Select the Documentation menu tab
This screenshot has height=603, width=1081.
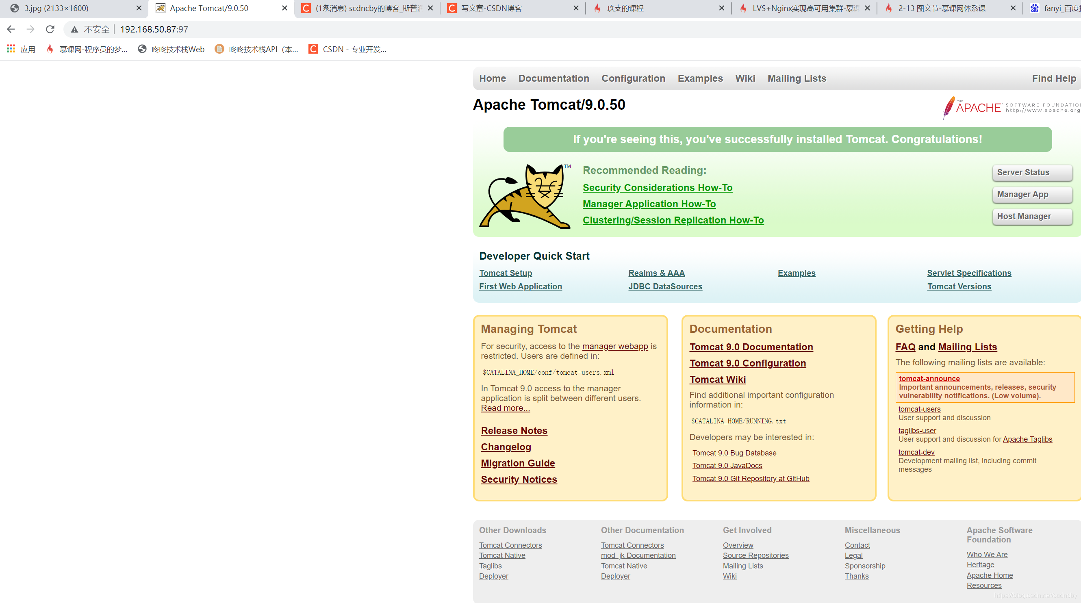point(554,78)
